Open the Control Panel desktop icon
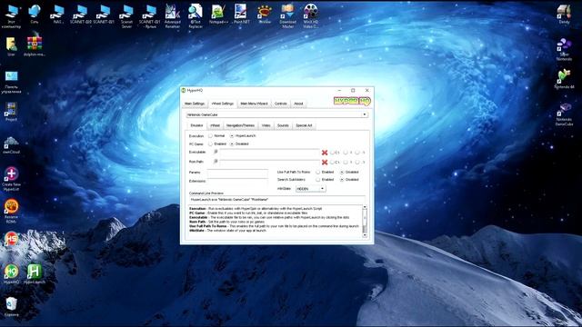582x327 pixels. tap(11, 82)
